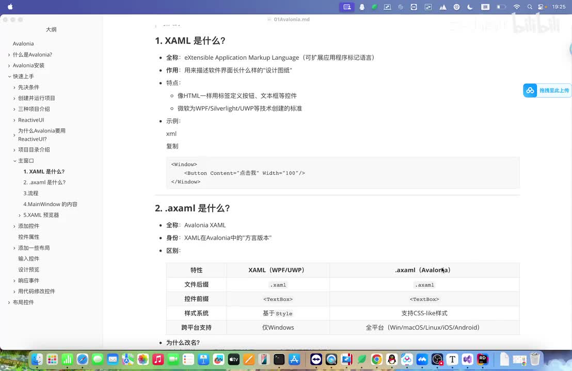The height and width of the screenshot is (371, 572).
Task: Click the screen sharing menu bar icon
Action: pyautogui.click(x=347, y=7)
